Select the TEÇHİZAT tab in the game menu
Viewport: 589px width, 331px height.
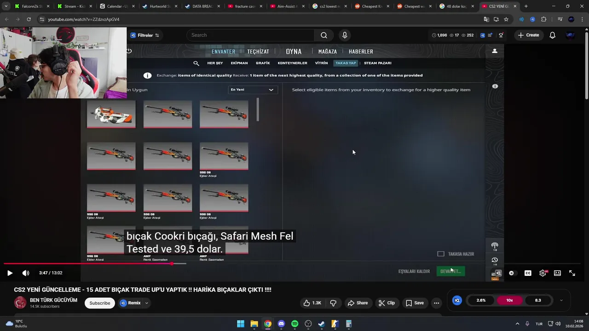[x=258, y=51]
